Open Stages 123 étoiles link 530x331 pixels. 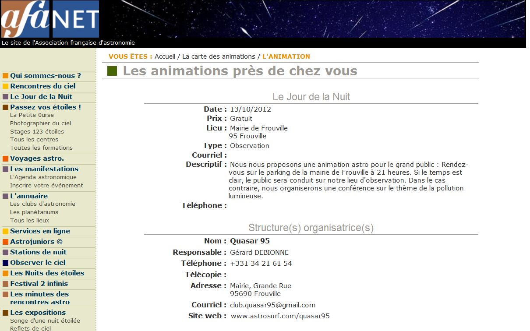pyautogui.click(x=37, y=131)
